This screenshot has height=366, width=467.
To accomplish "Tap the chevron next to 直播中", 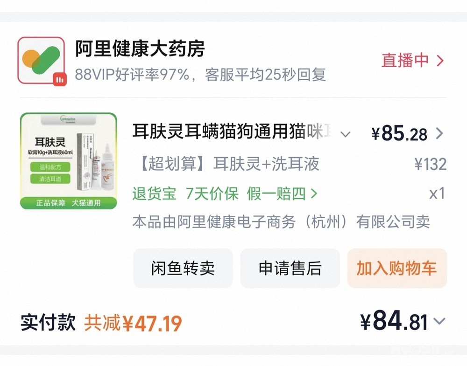I will click(439, 60).
